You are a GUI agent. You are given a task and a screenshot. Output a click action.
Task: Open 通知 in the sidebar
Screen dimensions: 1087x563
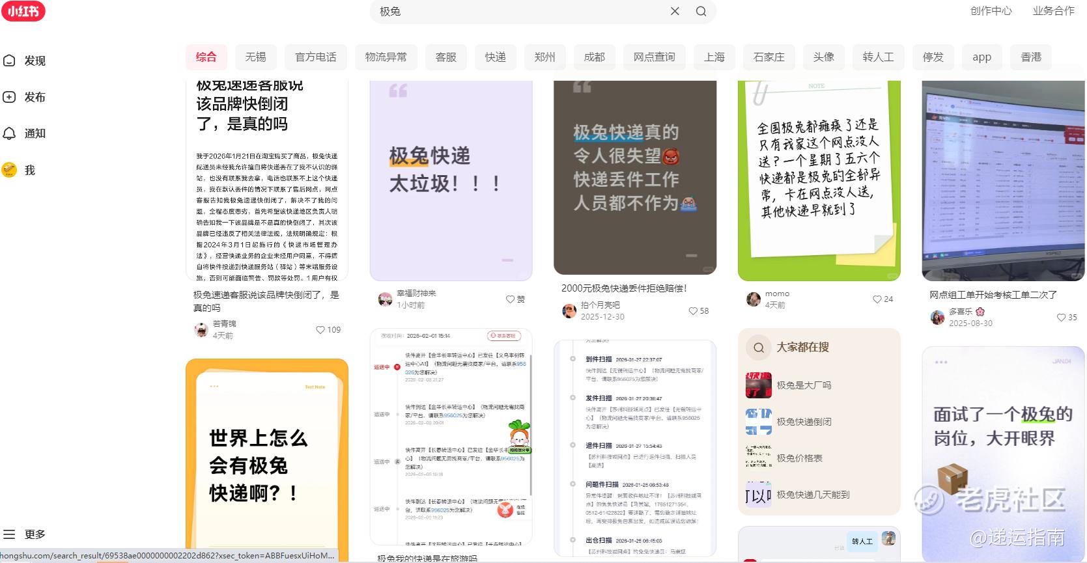25,133
